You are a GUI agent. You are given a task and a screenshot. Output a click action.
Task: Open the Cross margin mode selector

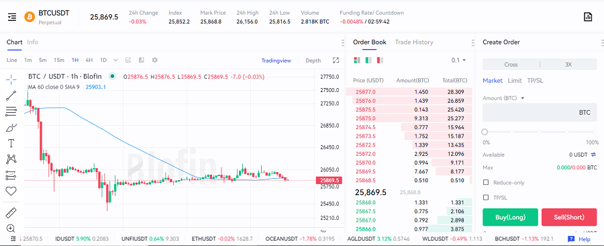pos(511,65)
